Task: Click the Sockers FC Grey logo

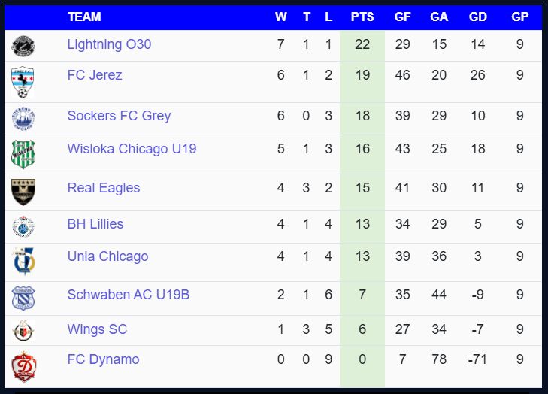Action: (23, 119)
